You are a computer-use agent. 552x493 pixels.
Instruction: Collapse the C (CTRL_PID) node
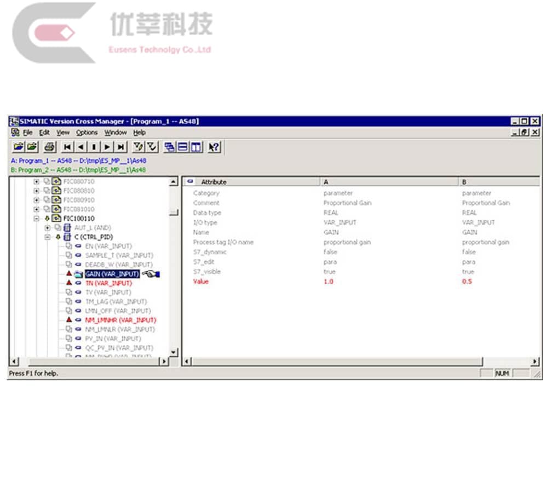click(x=48, y=237)
